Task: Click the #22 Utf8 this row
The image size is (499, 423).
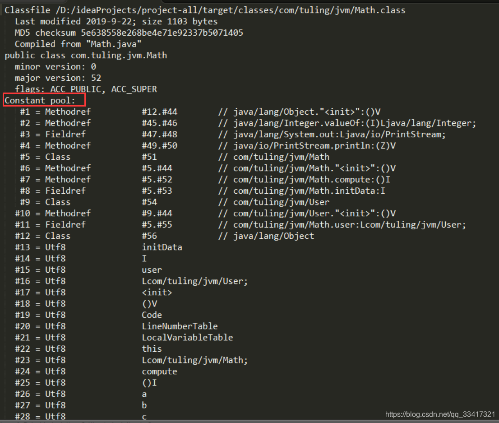Action: (x=88, y=349)
